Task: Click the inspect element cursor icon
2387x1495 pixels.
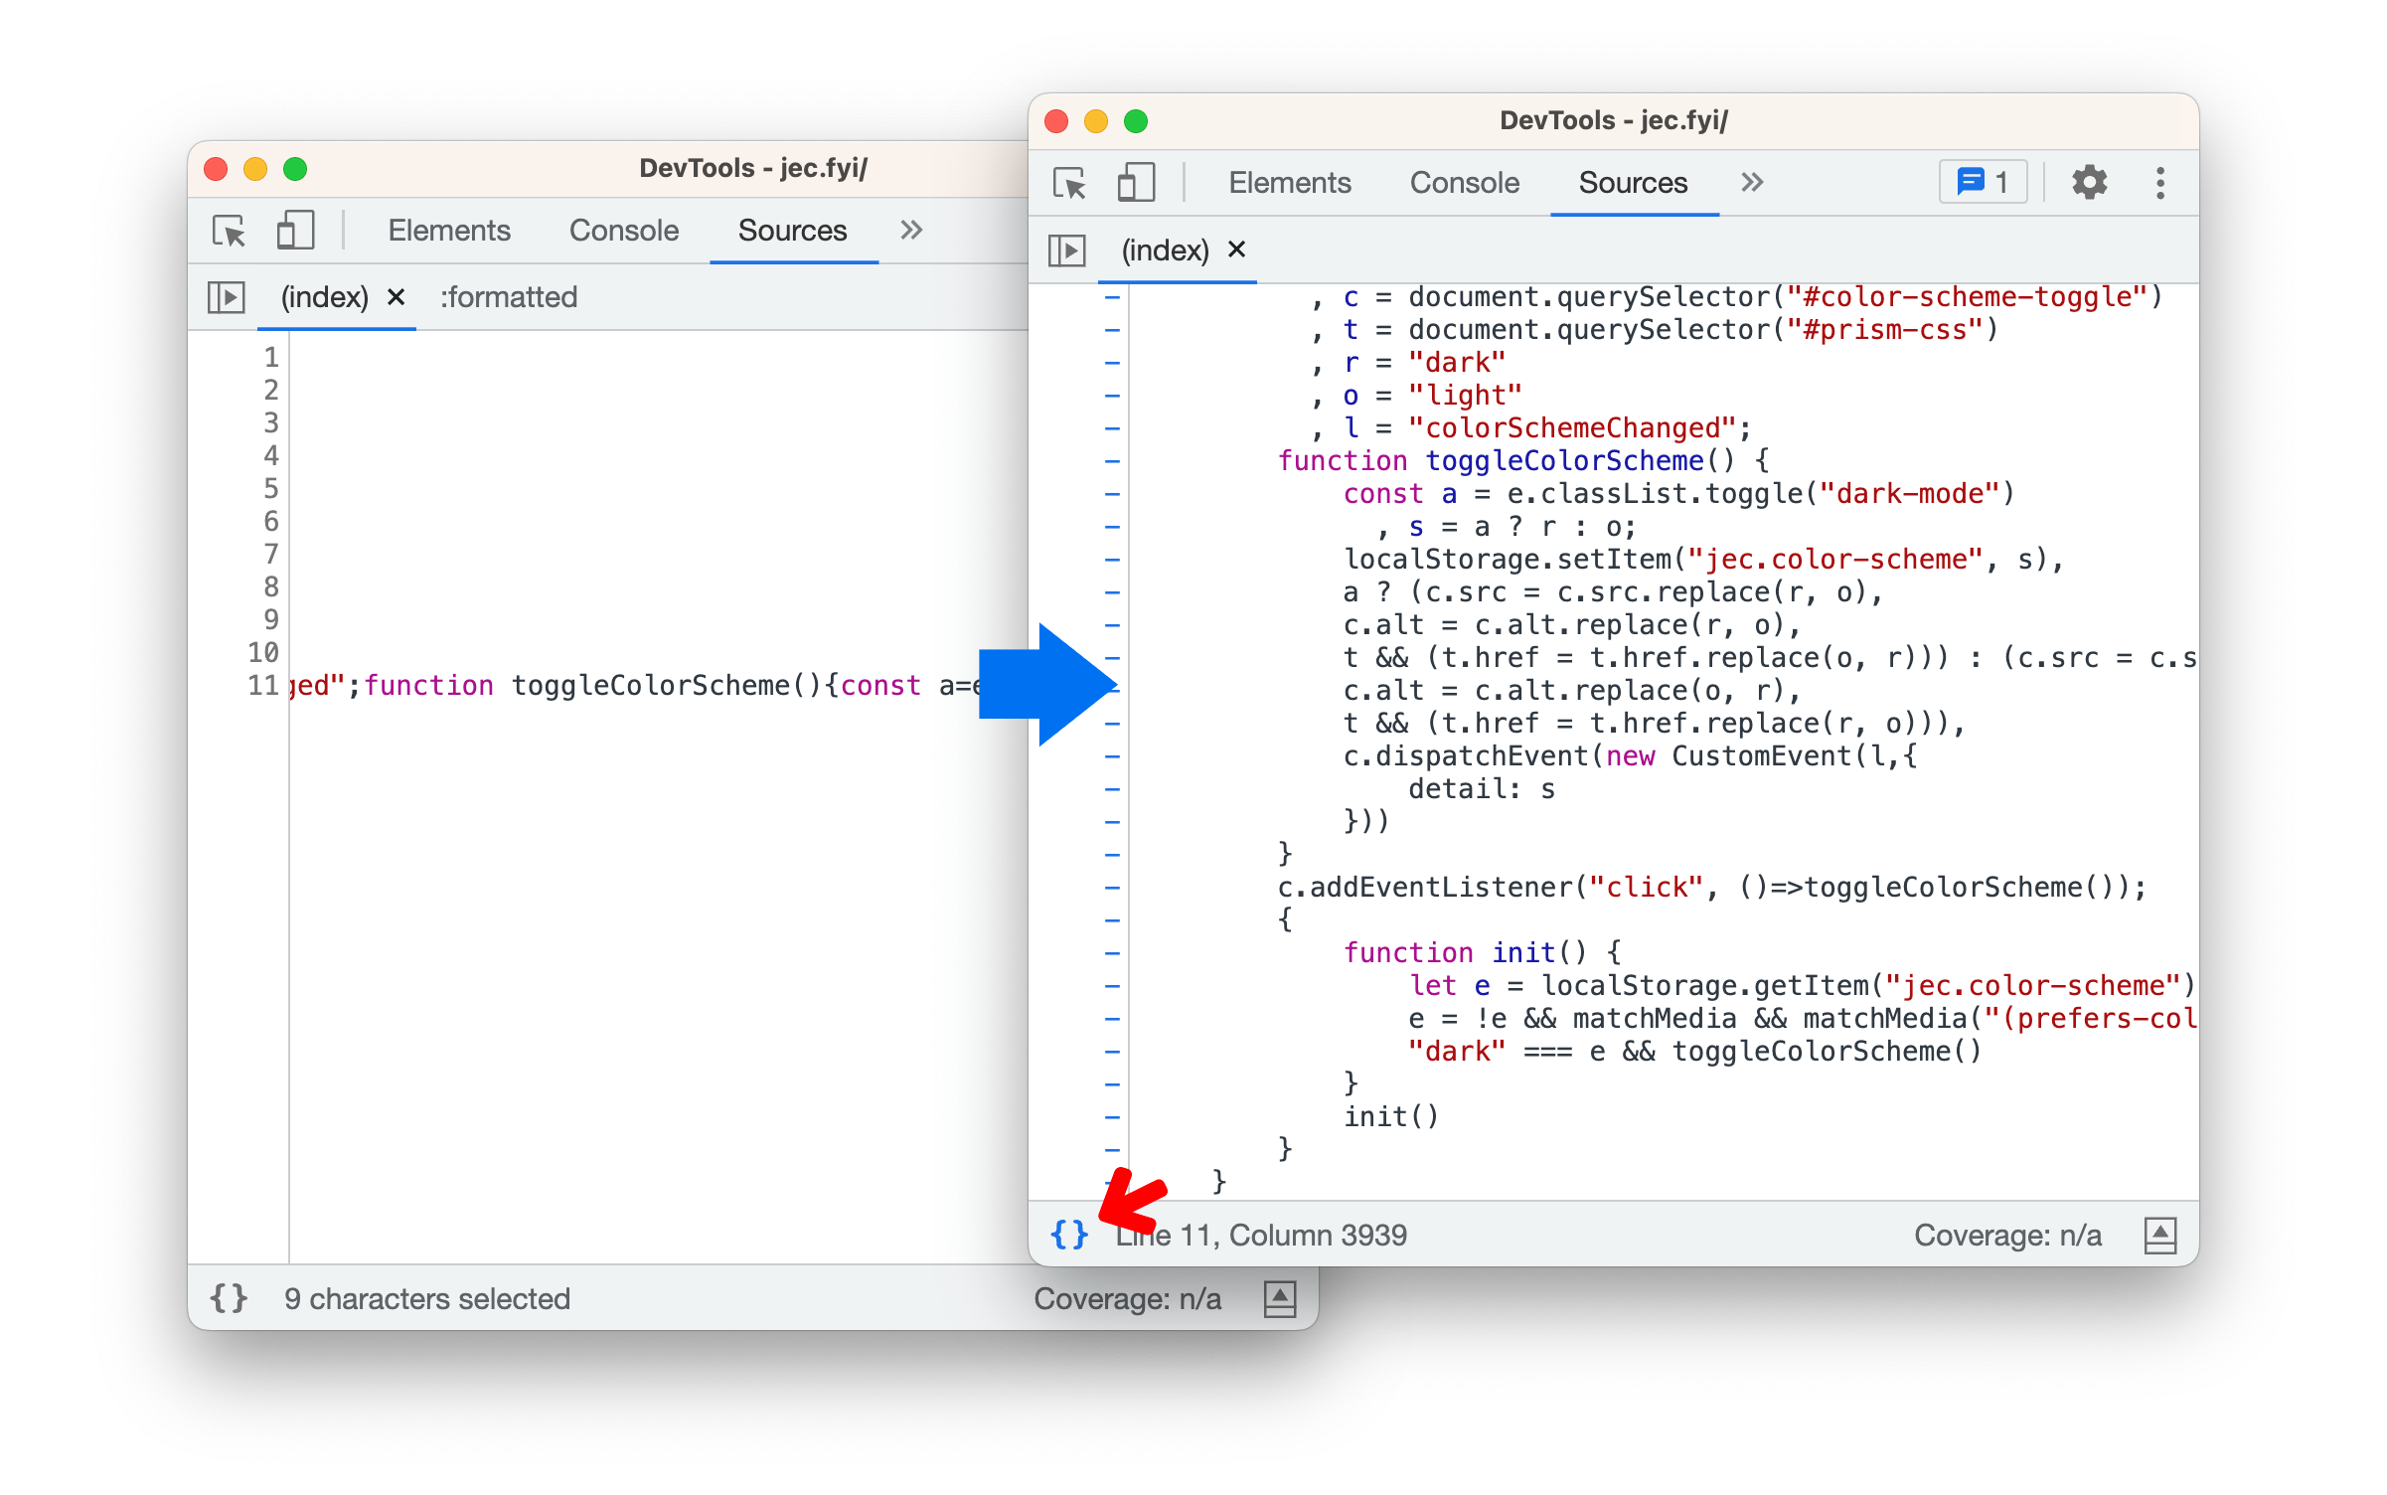Action: click(x=1068, y=181)
